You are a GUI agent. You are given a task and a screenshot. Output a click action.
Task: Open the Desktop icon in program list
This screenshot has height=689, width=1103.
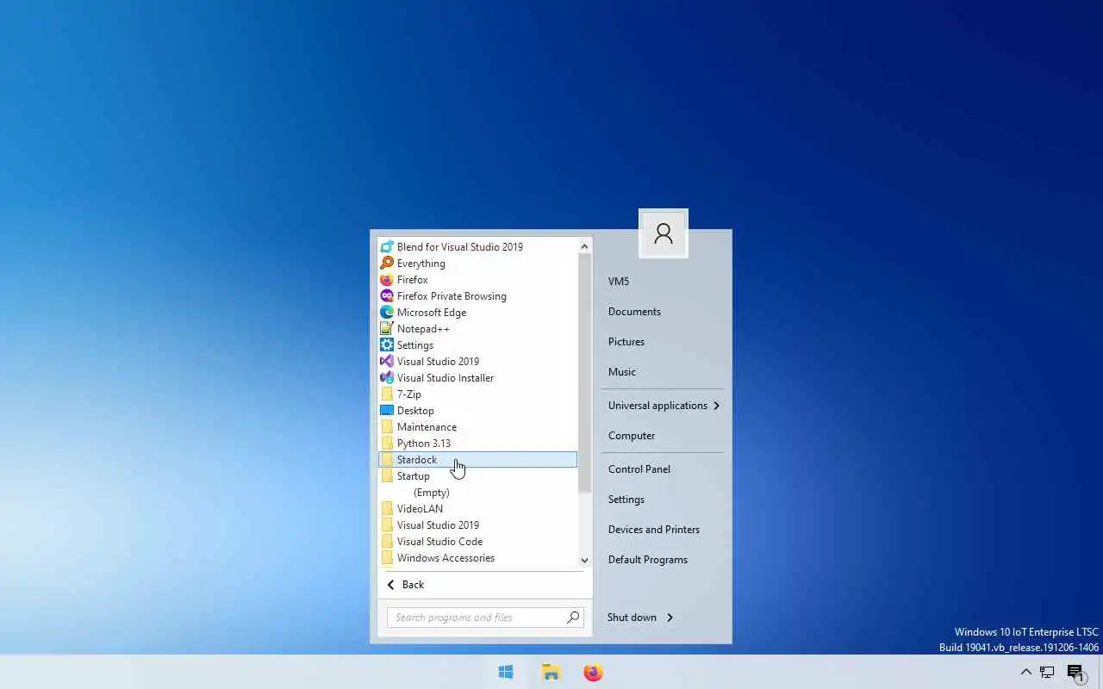(x=387, y=411)
